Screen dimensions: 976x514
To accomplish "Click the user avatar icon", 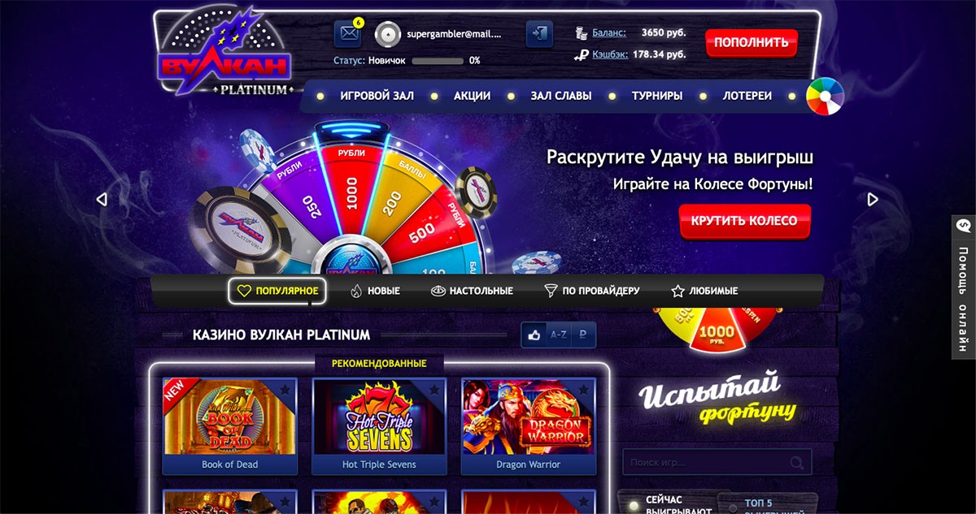I will point(389,35).
